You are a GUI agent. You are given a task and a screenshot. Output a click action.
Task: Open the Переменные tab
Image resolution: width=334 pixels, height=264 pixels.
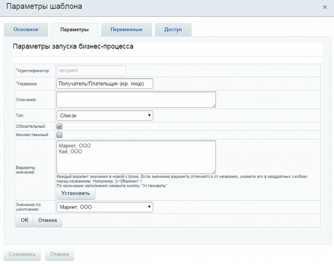coord(126,29)
